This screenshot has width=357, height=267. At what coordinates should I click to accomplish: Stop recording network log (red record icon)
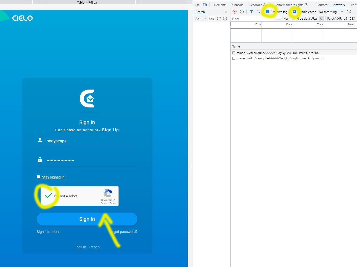pos(235,12)
